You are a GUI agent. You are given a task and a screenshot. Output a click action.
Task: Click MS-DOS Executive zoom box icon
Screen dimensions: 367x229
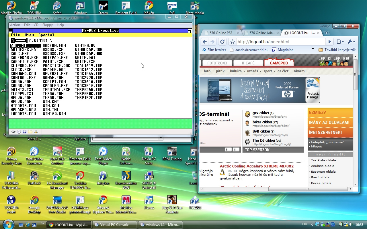tap(190, 31)
